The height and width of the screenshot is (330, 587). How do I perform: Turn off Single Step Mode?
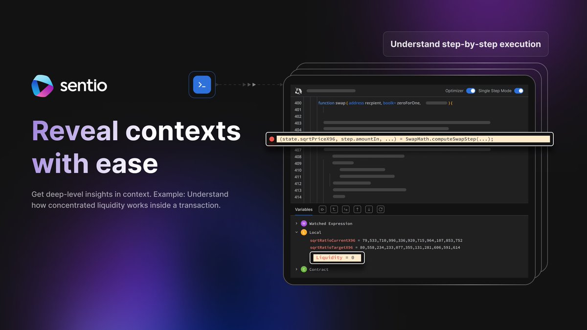coord(519,90)
